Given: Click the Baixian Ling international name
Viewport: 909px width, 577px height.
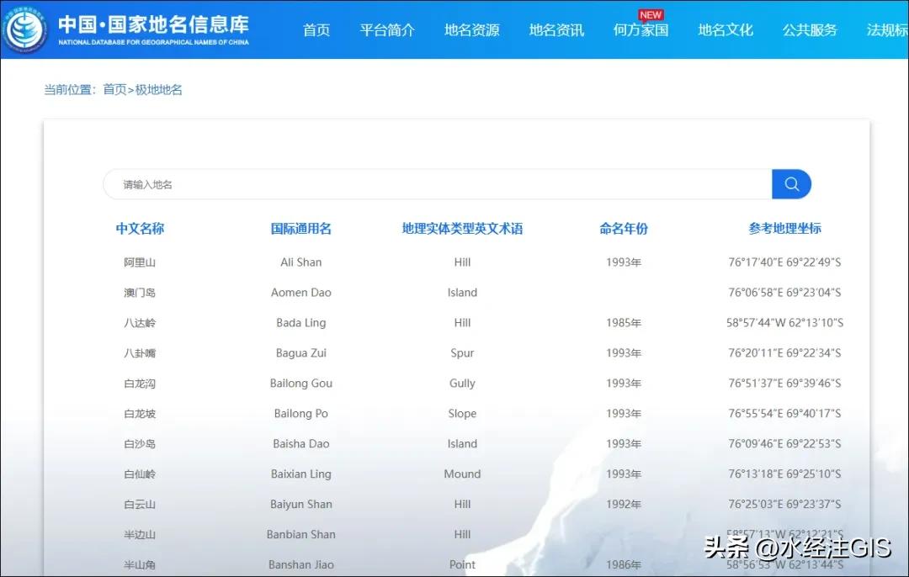Looking at the screenshot, I should 300,474.
